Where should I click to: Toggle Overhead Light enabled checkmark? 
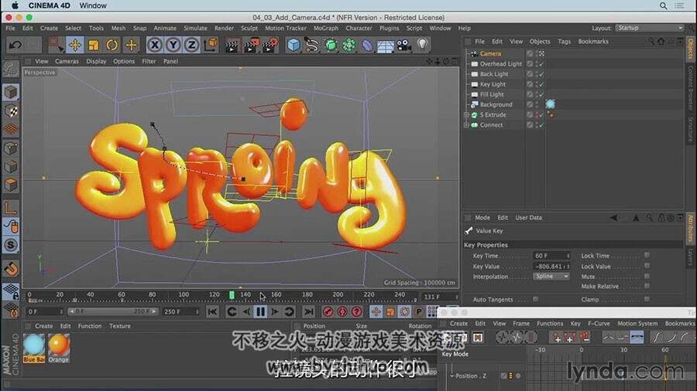541,64
